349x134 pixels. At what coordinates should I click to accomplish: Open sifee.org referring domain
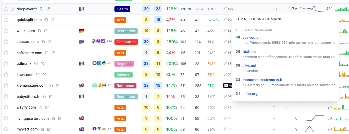click(250, 94)
